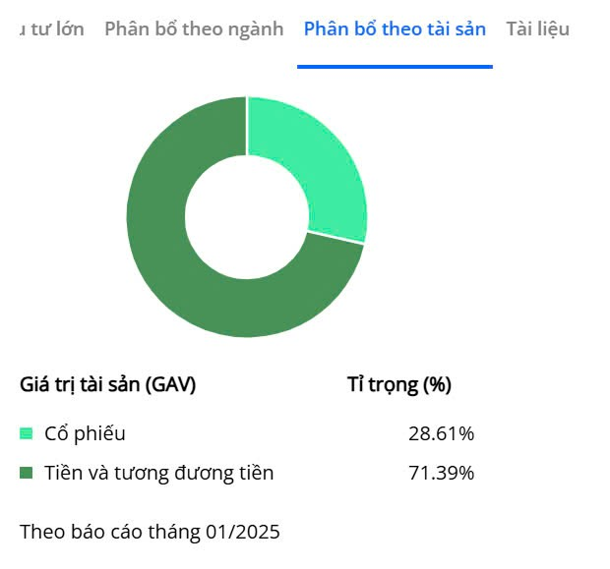This screenshot has height=569, width=610.
Task: Click the Tỉ trọng (%) column header
Action: coord(399,384)
